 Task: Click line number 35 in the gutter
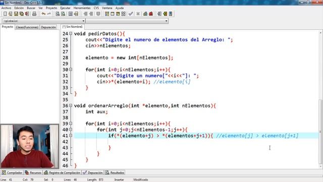pyautogui.click(x=65, y=100)
